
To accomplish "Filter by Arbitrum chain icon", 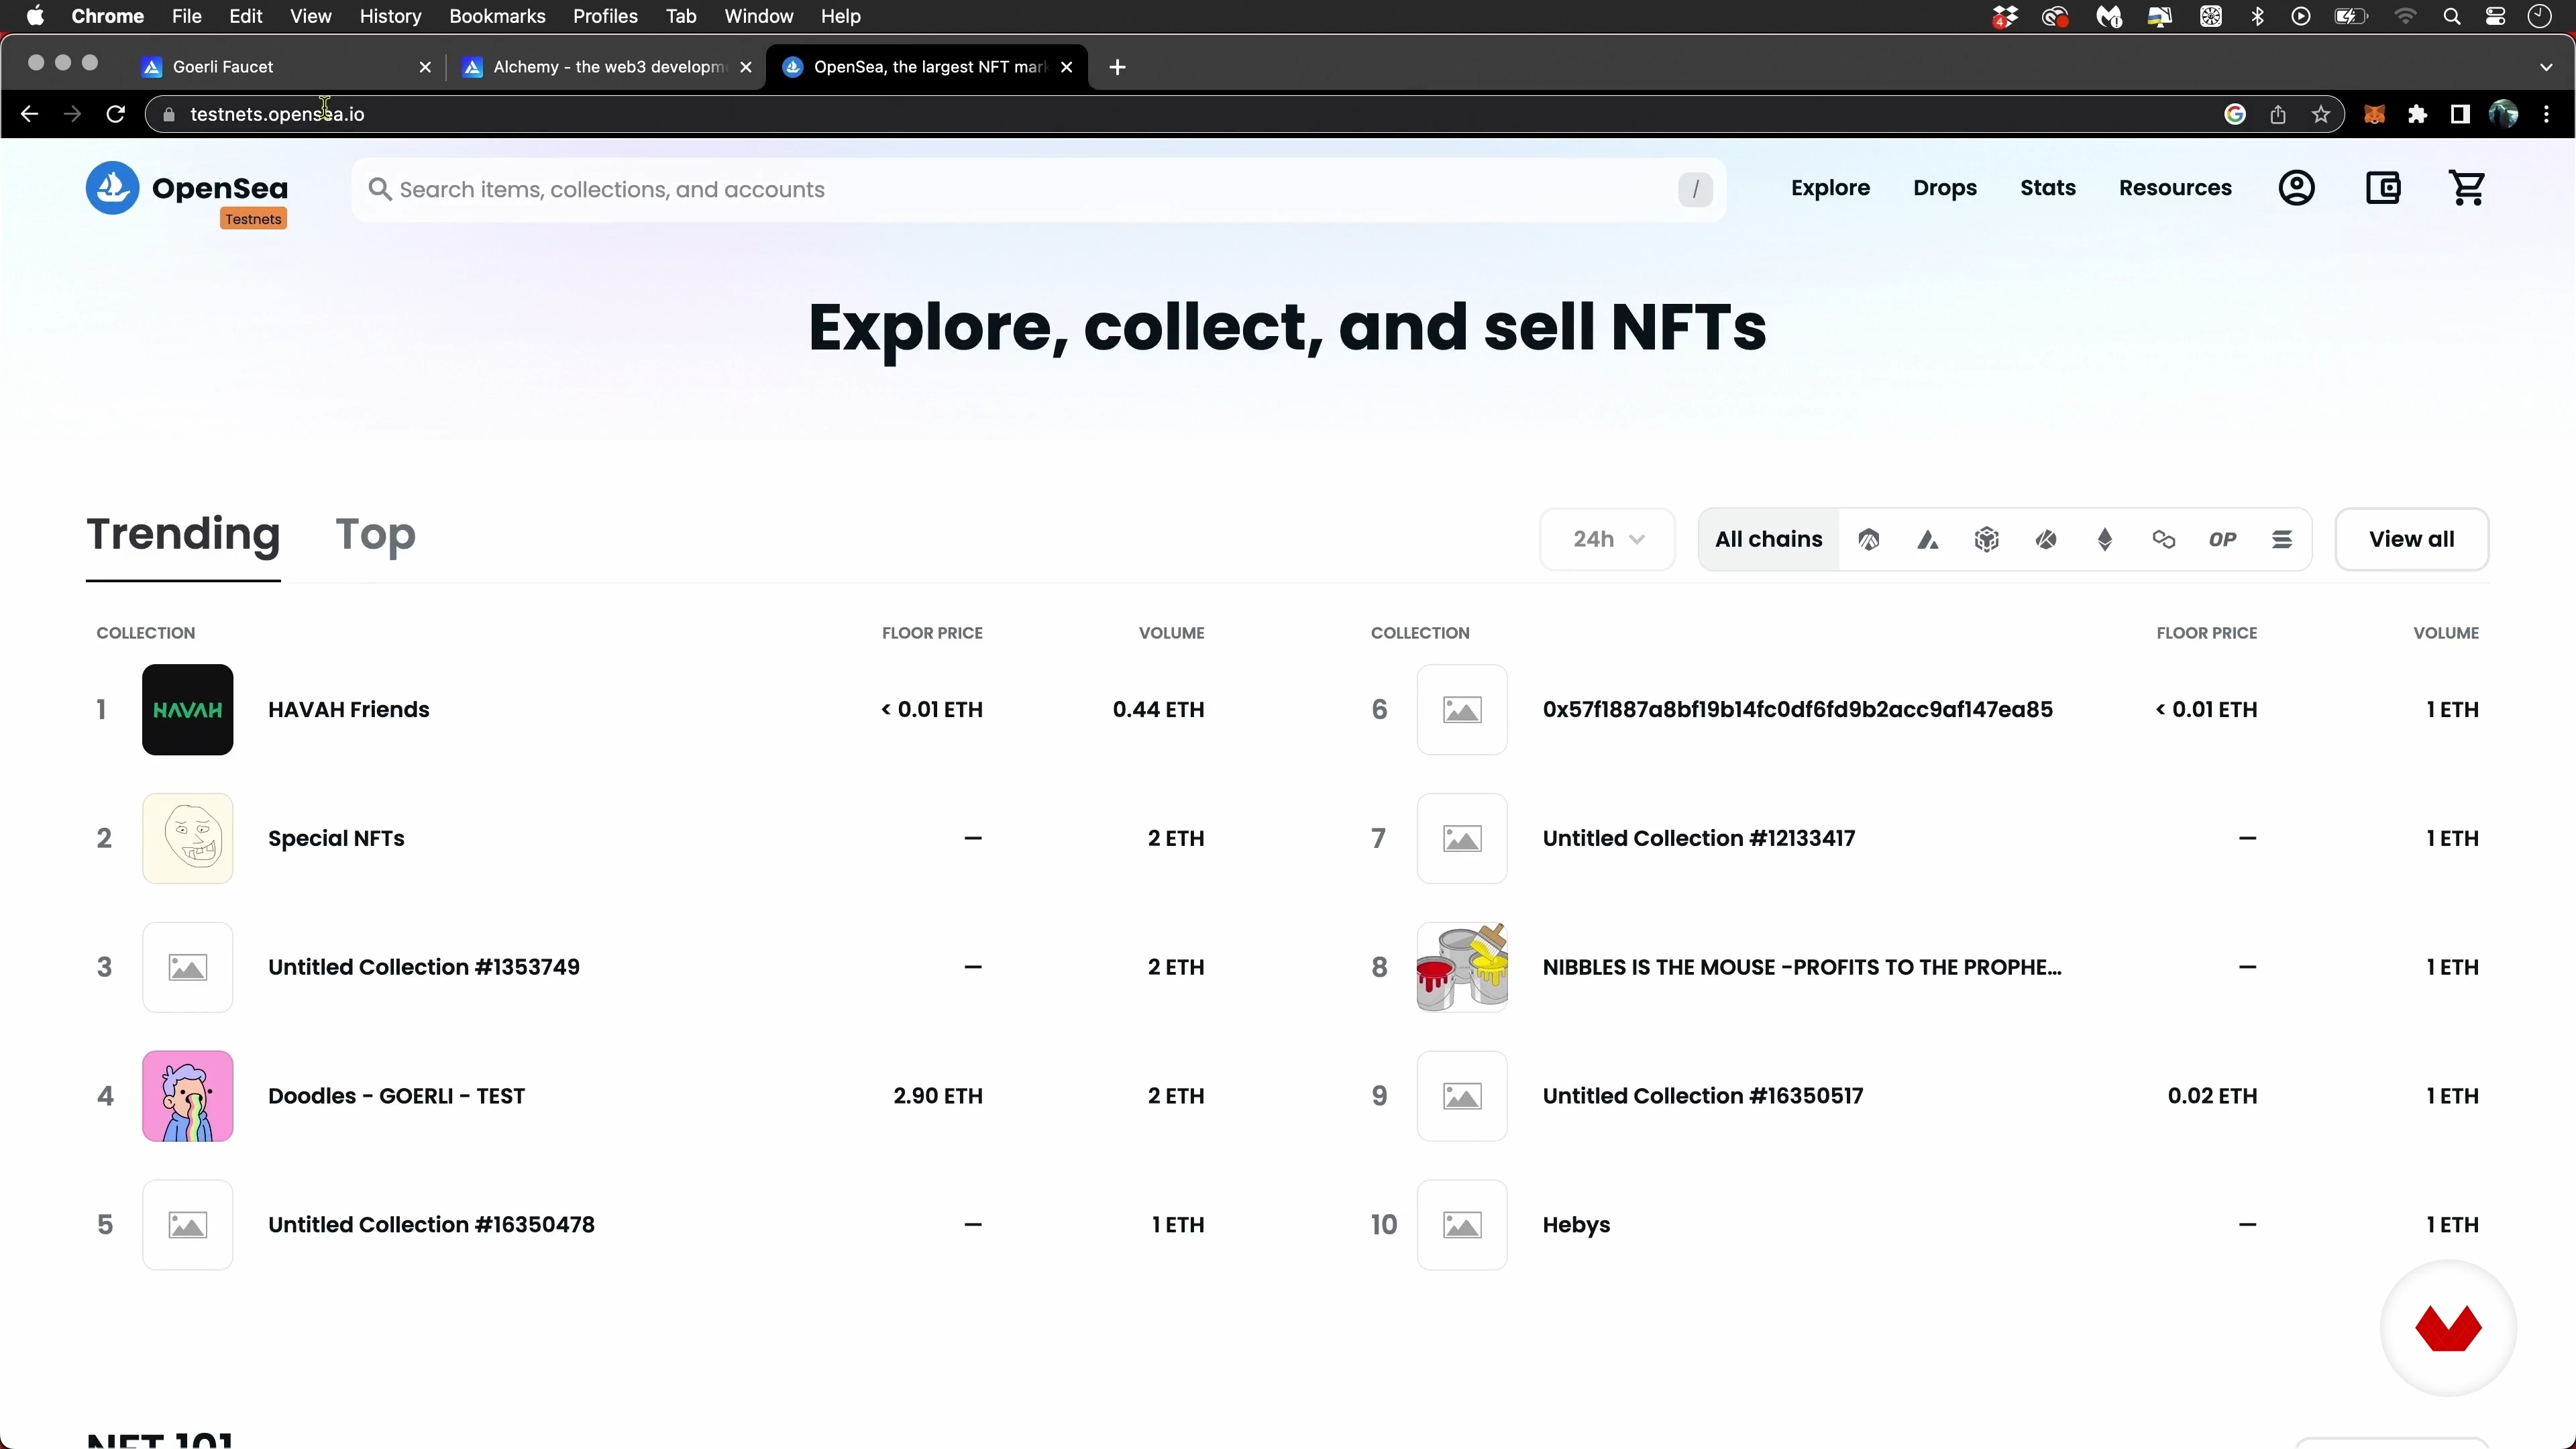I will 1868,540.
